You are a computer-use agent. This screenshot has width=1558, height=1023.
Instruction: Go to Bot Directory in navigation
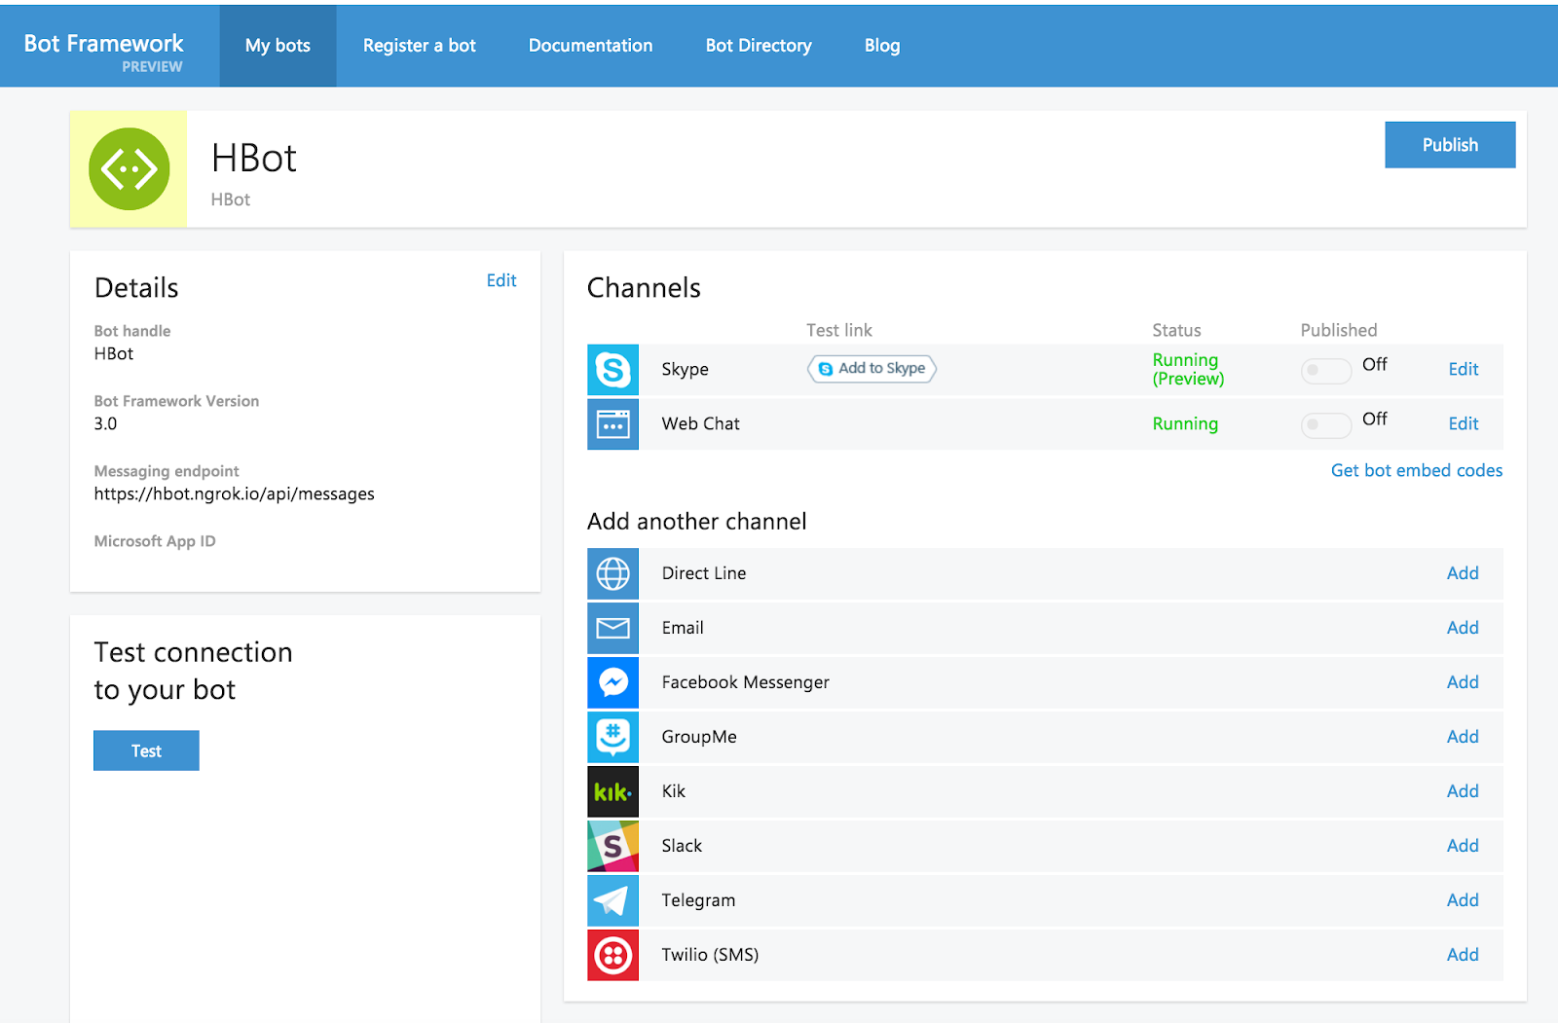click(x=758, y=46)
